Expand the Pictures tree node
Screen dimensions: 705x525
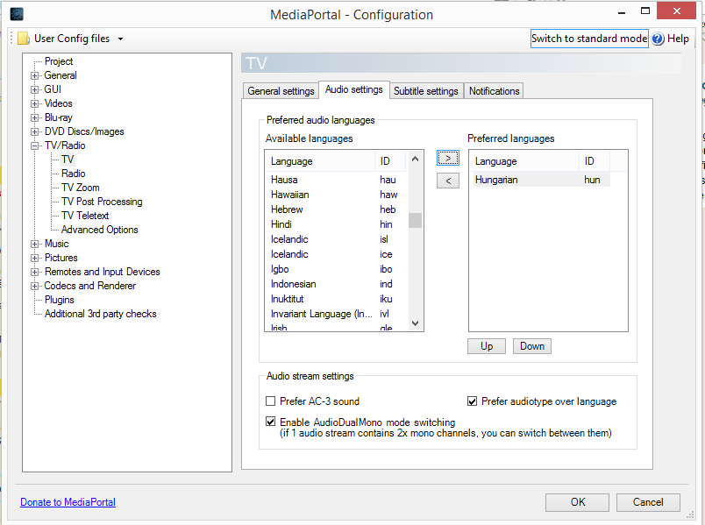point(34,258)
